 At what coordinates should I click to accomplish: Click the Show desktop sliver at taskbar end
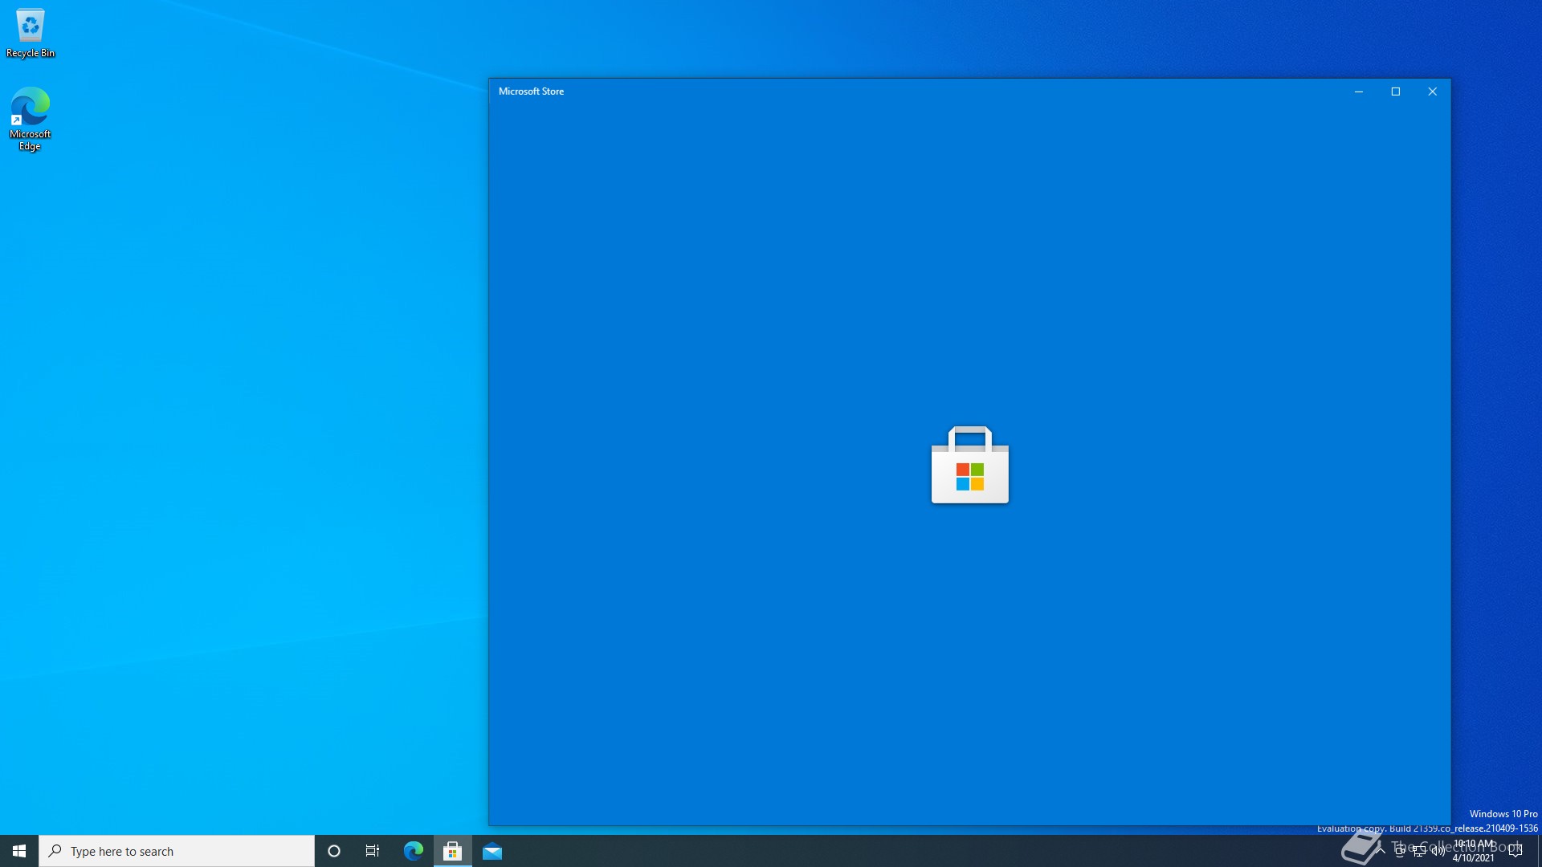click(1539, 851)
